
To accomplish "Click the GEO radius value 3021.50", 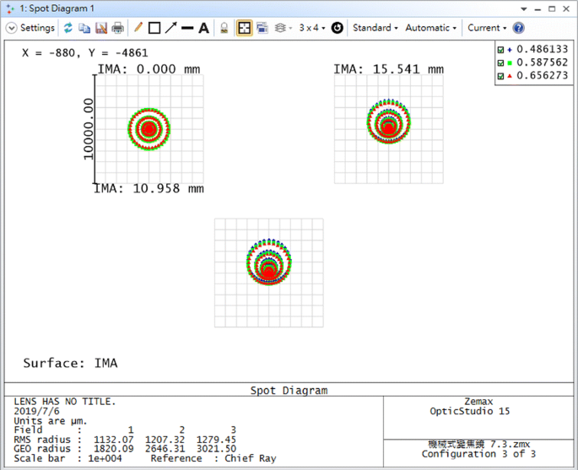I will coord(216,449).
